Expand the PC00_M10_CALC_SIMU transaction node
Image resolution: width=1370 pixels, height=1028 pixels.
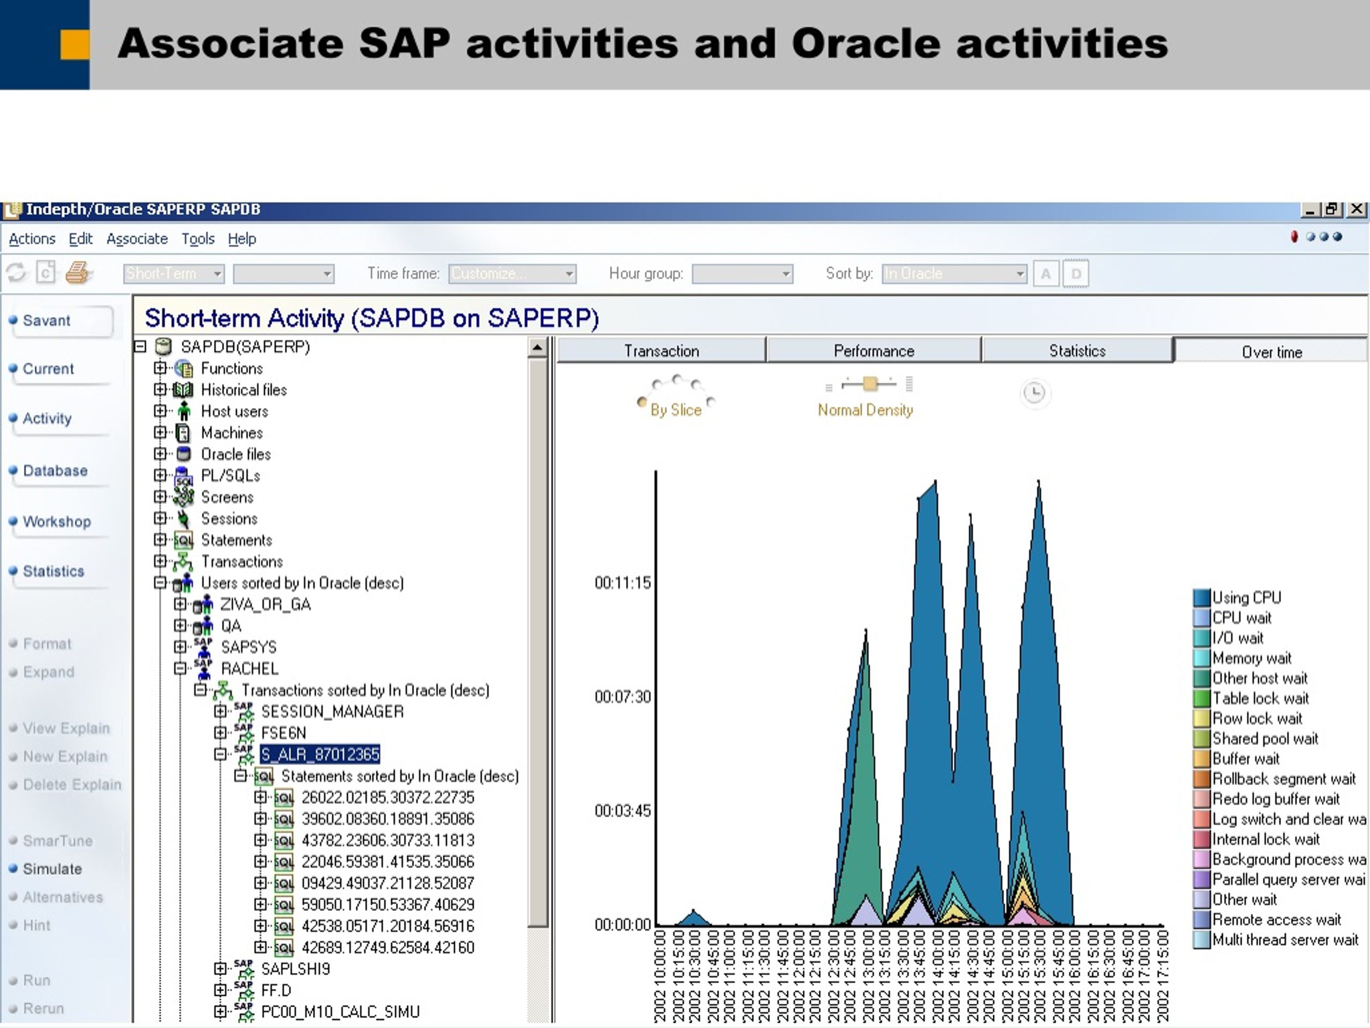(220, 1011)
